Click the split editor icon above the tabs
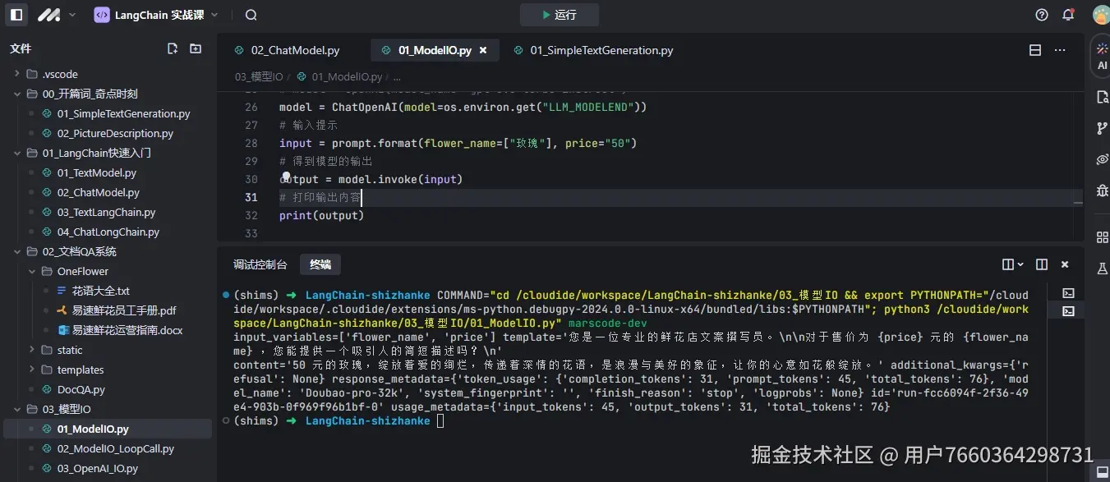This screenshot has height=482, width=1110. 1034,49
